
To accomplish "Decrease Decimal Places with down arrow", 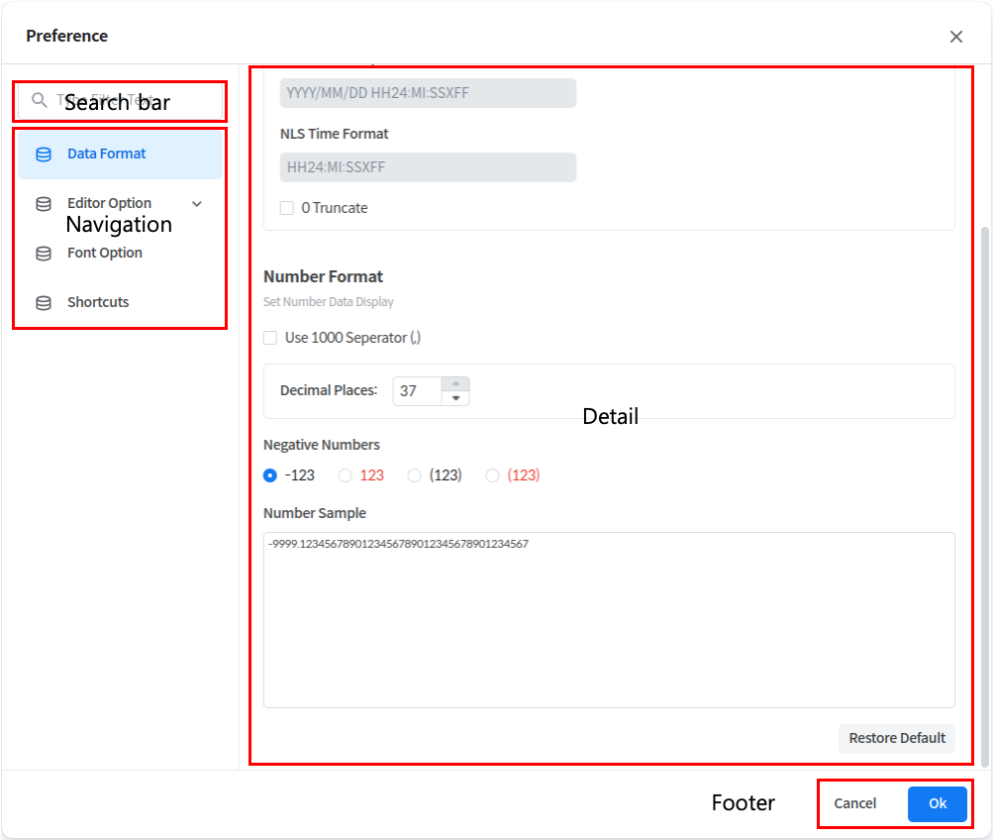I will click(x=455, y=398).
